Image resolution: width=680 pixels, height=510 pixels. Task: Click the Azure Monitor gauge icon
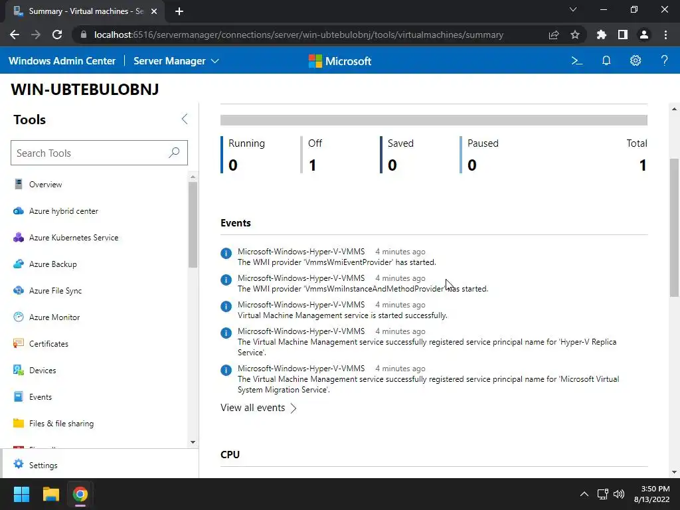pos(18,317)
